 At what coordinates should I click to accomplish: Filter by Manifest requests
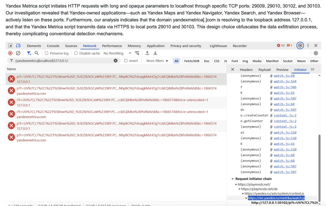[x=272, y=61]
